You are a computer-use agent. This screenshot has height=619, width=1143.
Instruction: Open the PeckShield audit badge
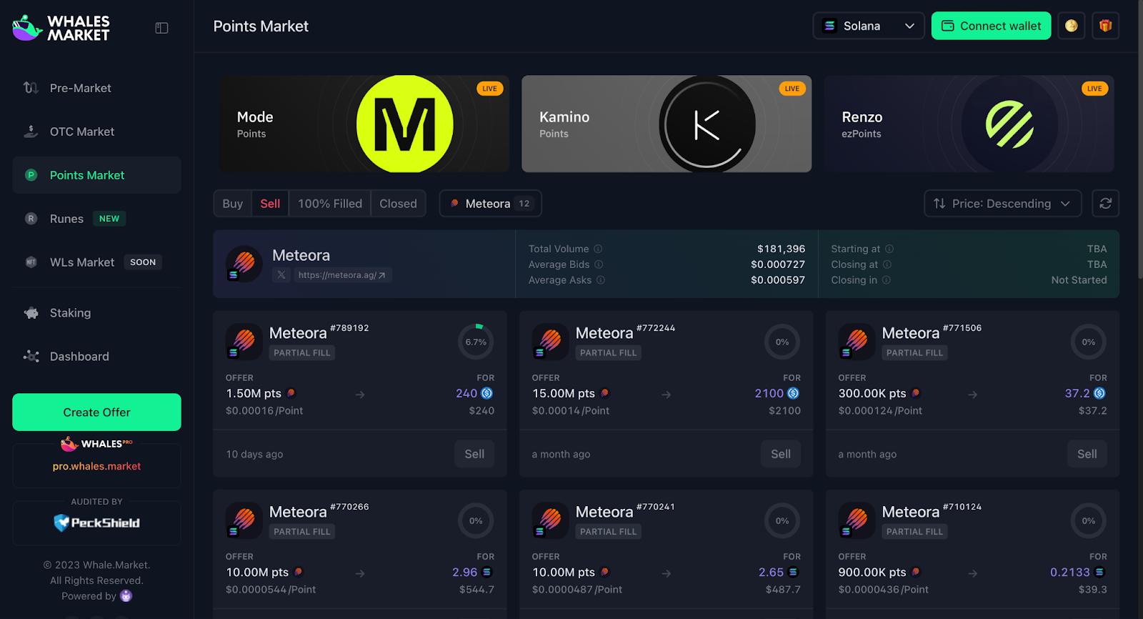(x=96, y=523)
